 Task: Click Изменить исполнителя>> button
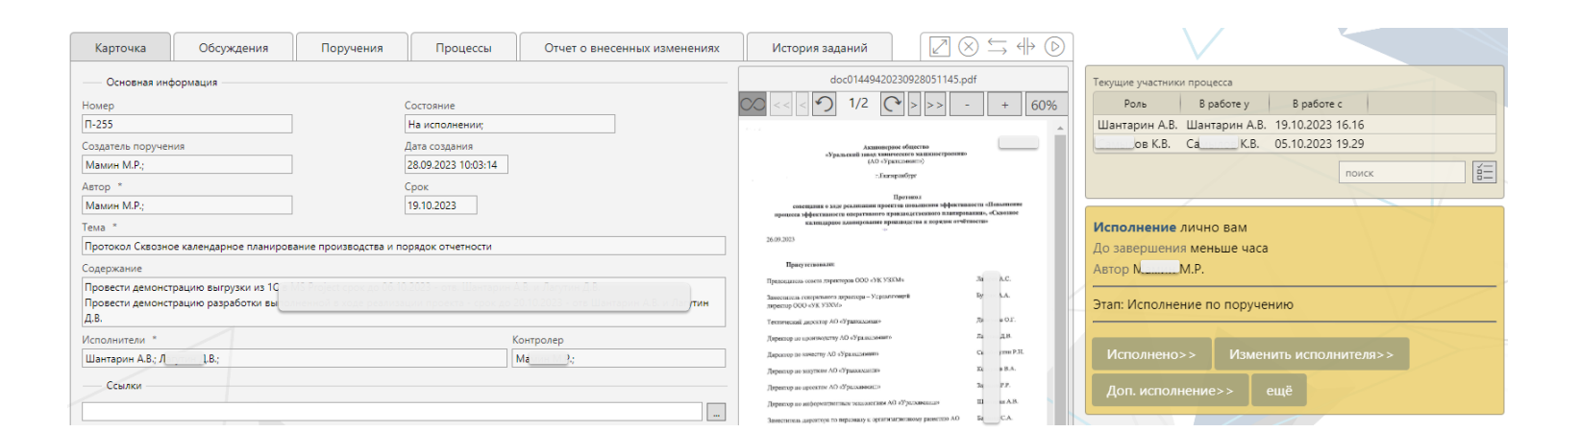1311,354
